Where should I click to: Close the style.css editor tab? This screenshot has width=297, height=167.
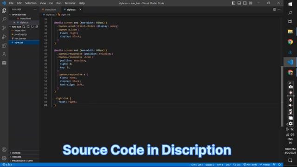[80, 9]
